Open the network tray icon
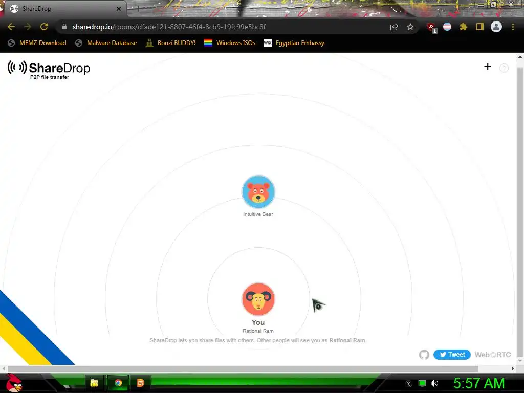524x393 pixels. 422,383
